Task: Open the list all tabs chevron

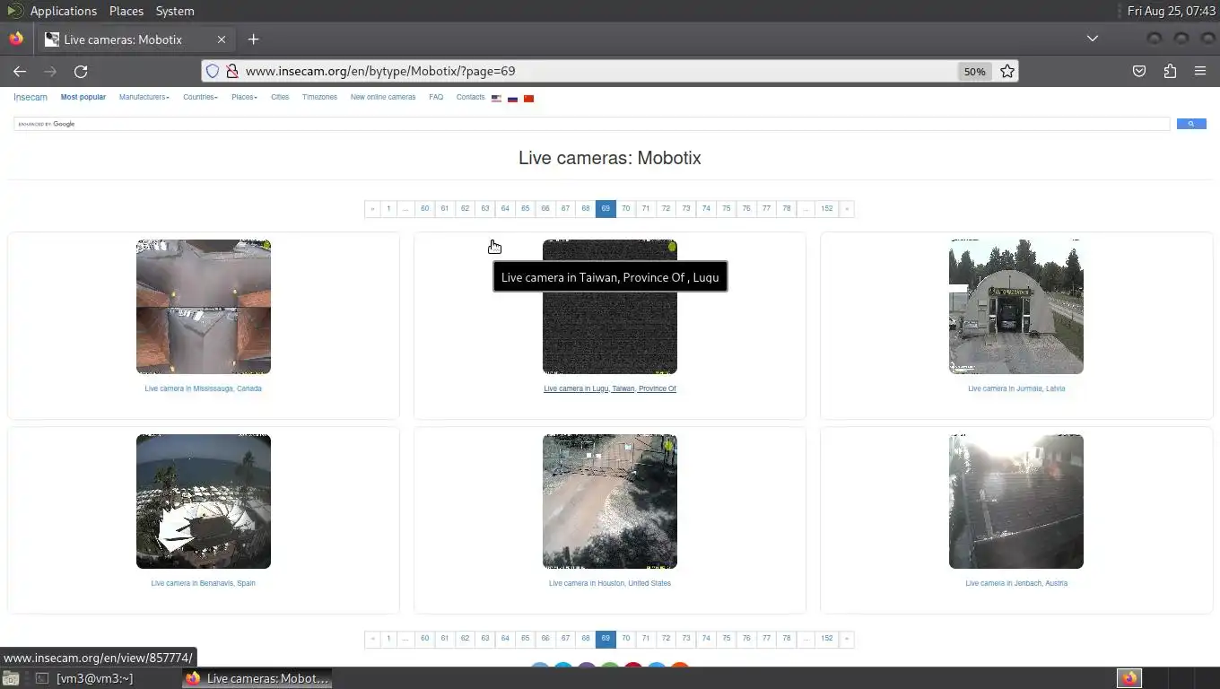Action: (1092, 39)
